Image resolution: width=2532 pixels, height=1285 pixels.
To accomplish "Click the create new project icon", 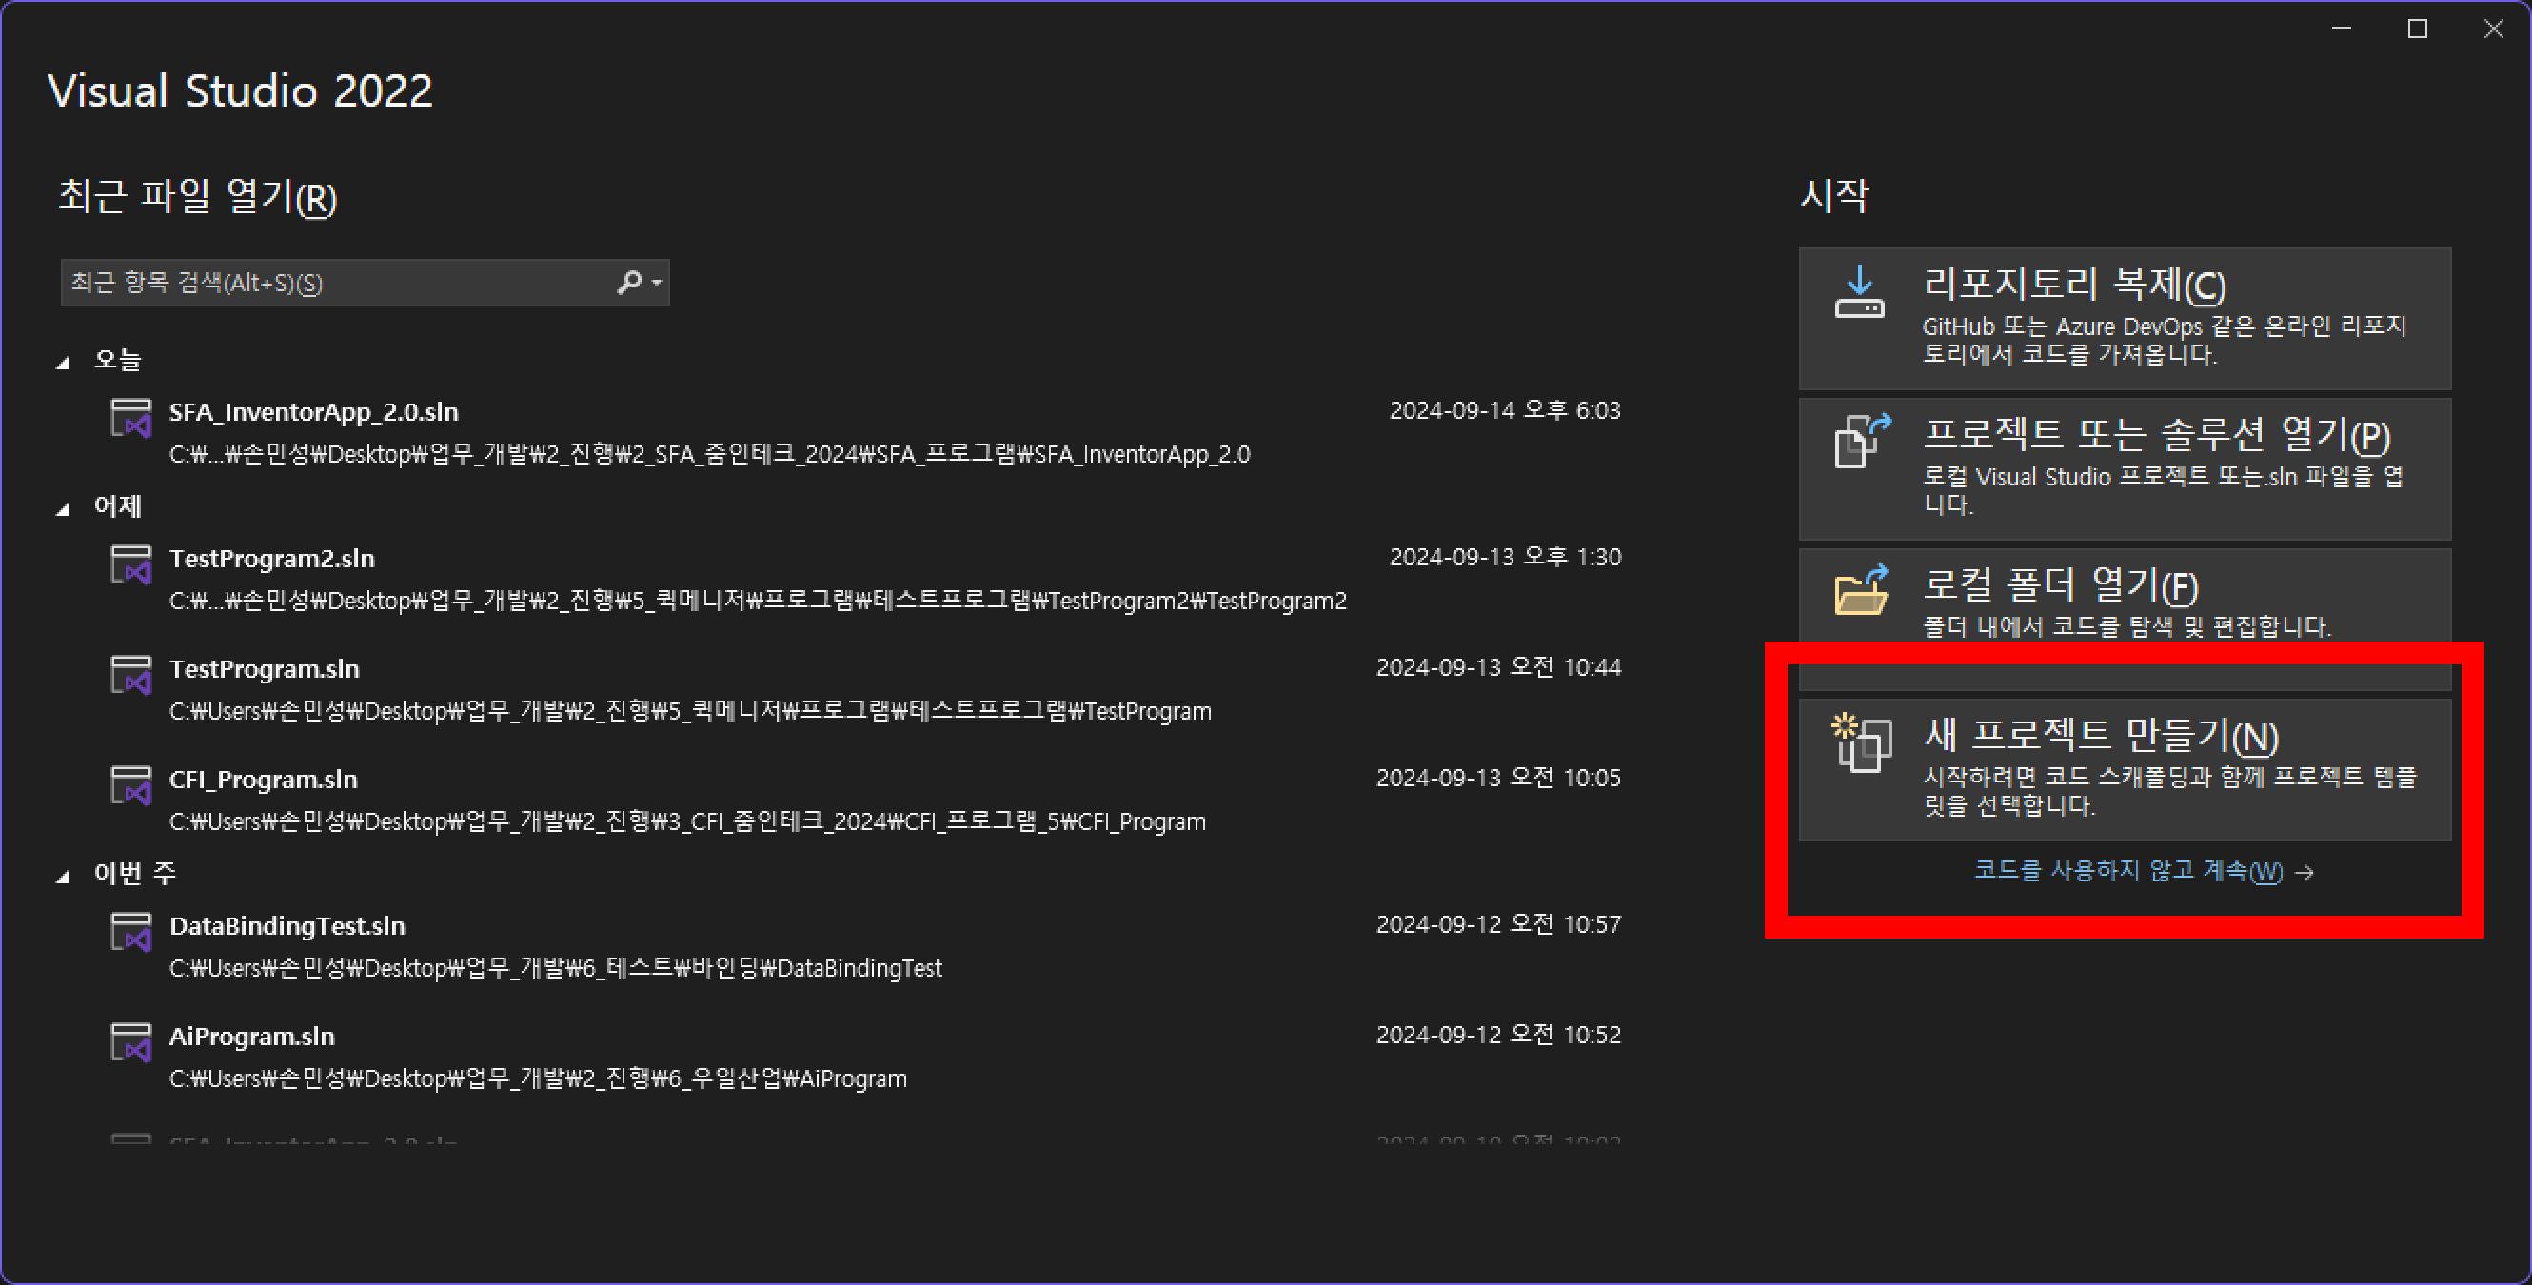I will (1861, 742).
